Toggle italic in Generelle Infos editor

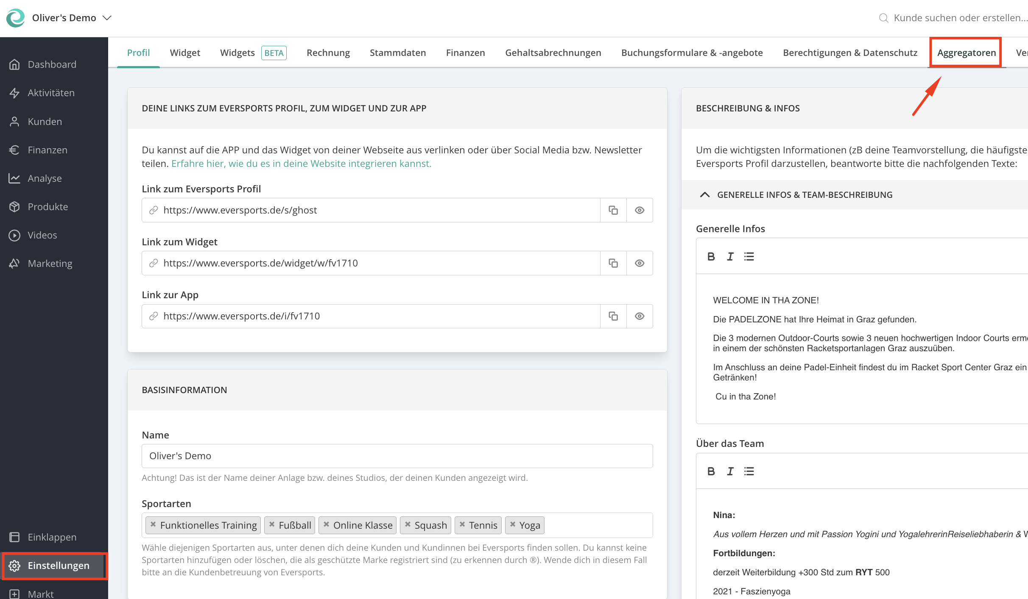pyautogui.click(x=730, y=256)
